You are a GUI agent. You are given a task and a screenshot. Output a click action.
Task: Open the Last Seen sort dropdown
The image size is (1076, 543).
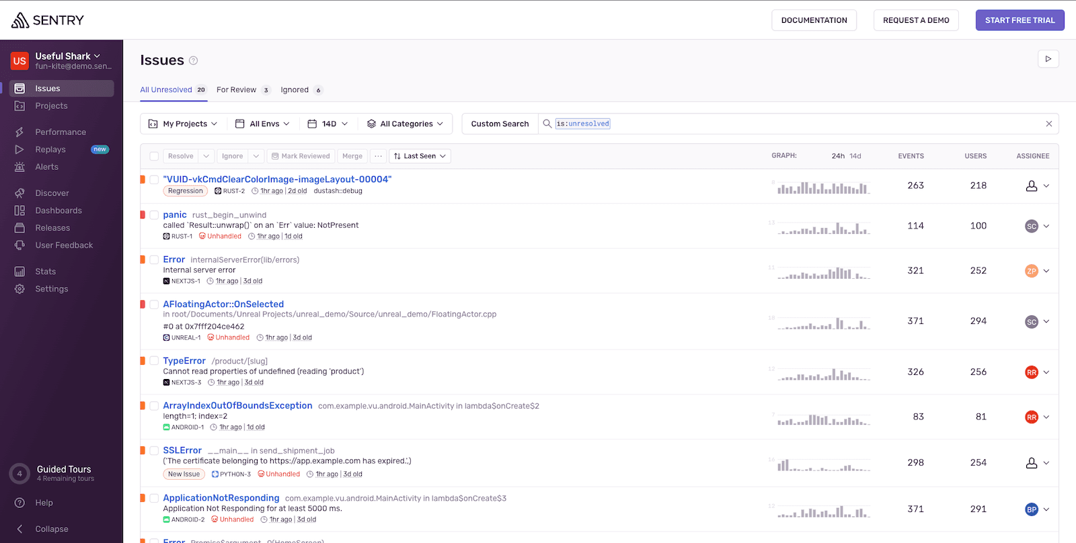pos(420,157)
